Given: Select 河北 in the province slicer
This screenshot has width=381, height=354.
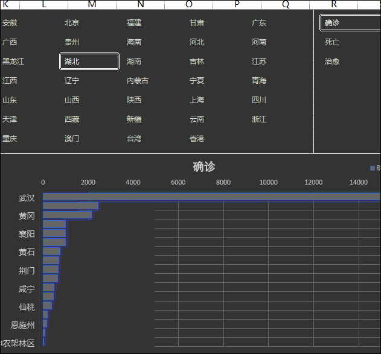Looking at the screenshot, I should coord(197,42).
